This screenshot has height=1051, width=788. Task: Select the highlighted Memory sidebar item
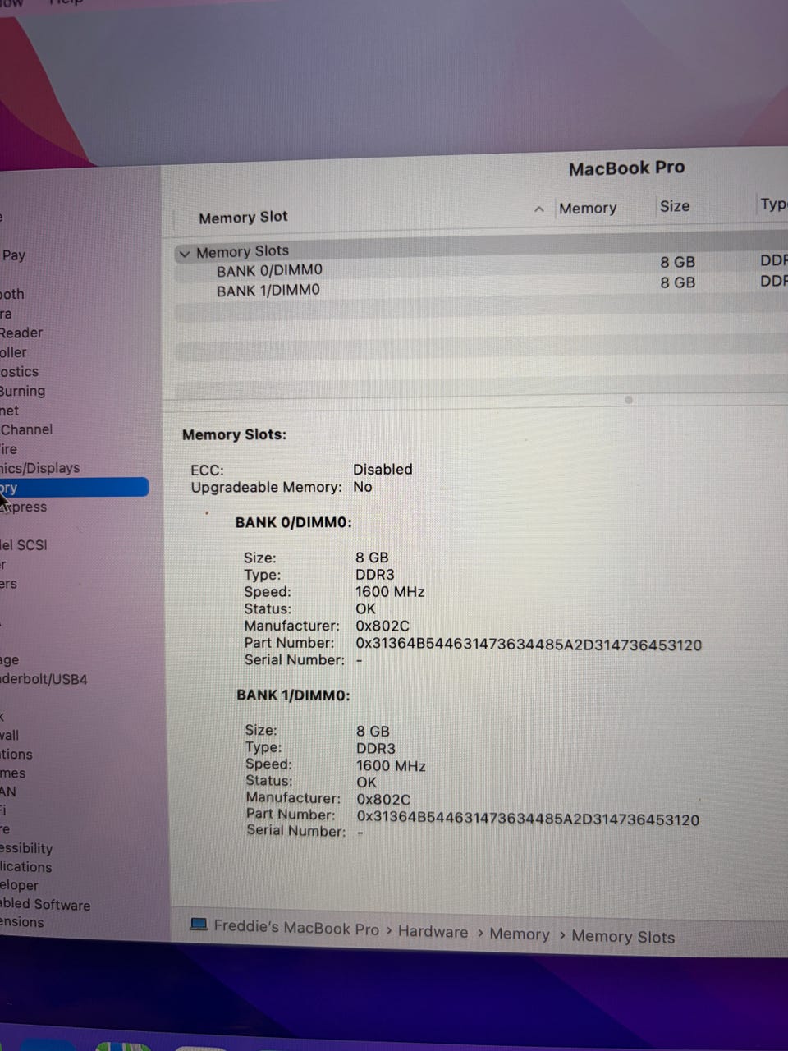point(74,488)
